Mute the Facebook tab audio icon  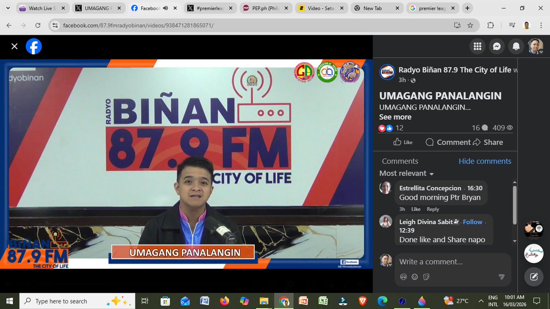pos(165,8)
